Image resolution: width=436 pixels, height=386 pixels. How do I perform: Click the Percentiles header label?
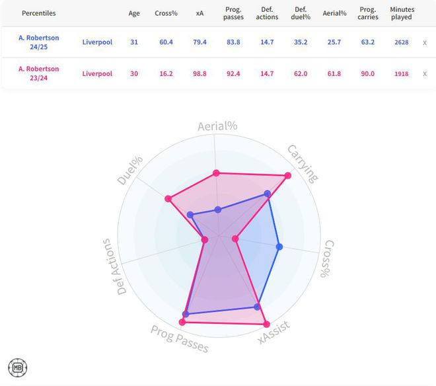click(x=39, y=13)
